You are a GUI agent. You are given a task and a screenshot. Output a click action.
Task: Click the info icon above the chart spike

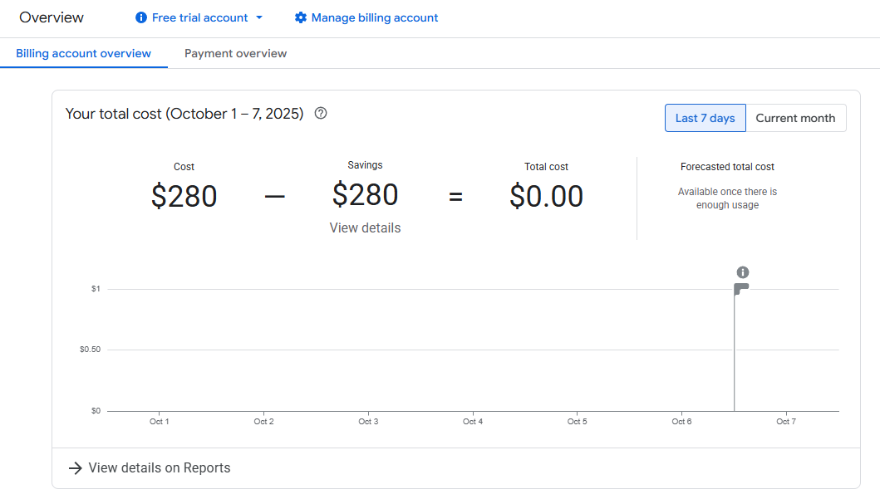743,272
